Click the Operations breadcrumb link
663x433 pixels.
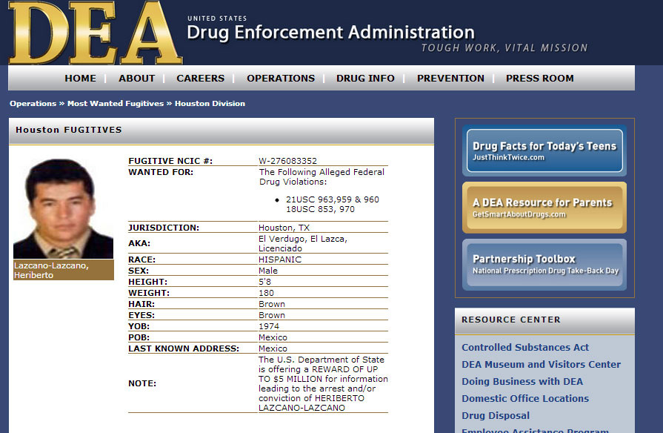tap(33, 104)
